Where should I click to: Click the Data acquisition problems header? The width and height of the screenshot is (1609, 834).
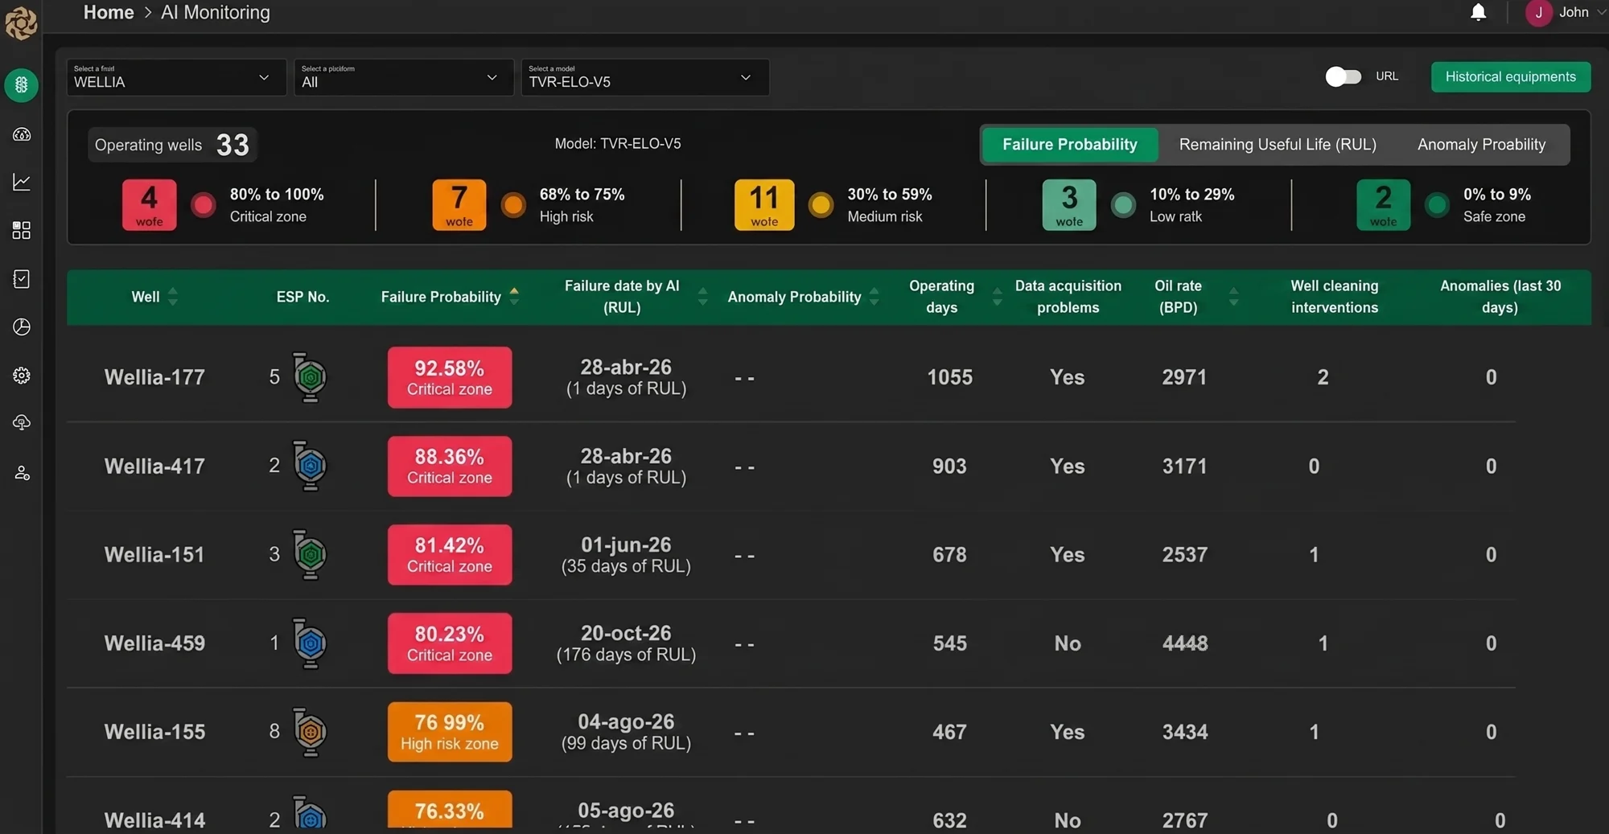coord(1068,297)
